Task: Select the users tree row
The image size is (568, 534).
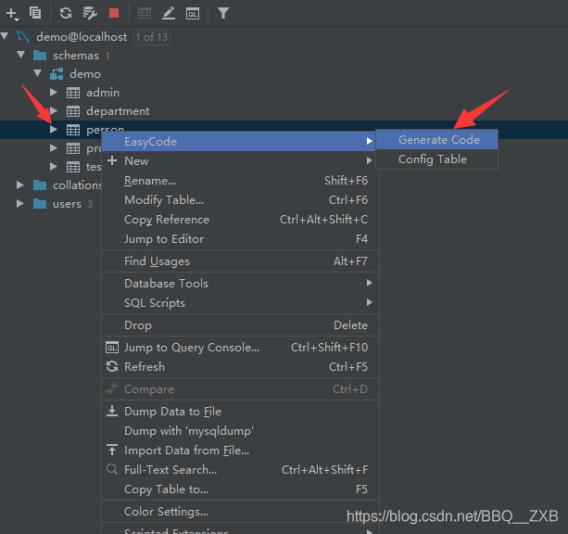Action: [51, 204]
